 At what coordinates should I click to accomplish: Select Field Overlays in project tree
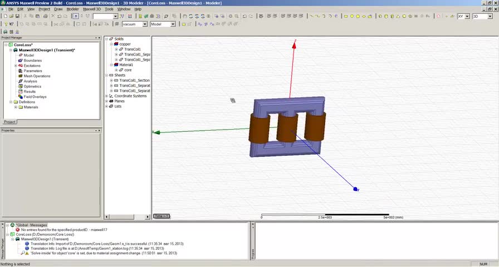(35, 97)
